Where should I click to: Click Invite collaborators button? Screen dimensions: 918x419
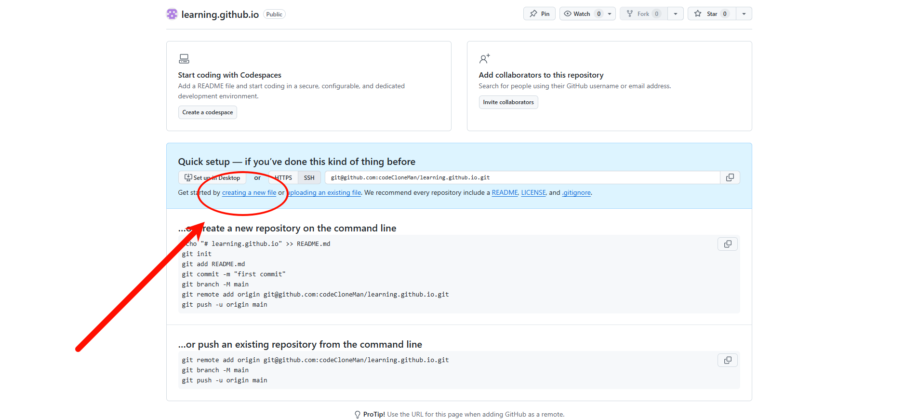[x=508, y=102]
